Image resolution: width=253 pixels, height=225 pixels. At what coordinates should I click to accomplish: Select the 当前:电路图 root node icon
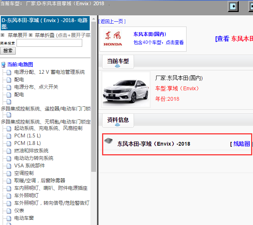coord(3,65)
